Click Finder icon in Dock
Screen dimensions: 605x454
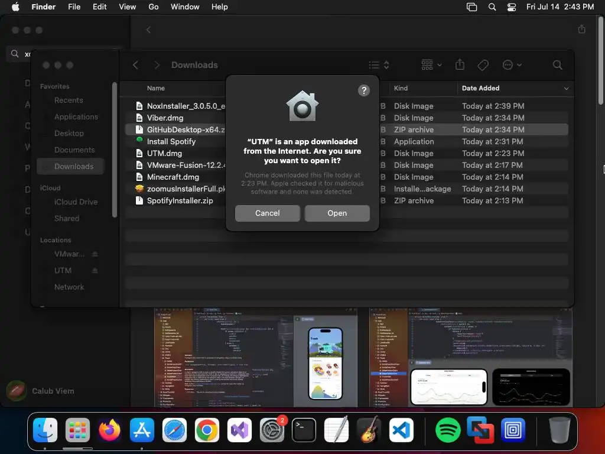pyautogui.click(x=45, y=430)
